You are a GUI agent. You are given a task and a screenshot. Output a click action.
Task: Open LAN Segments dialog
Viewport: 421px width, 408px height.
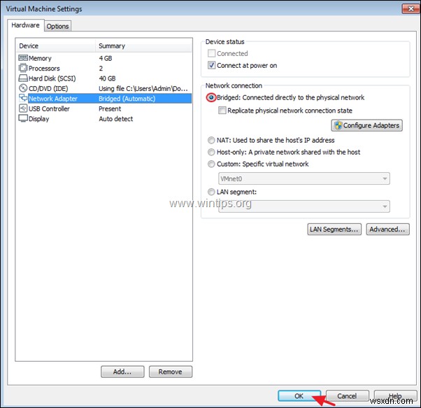pyautogui.click(x=334, y=229)
